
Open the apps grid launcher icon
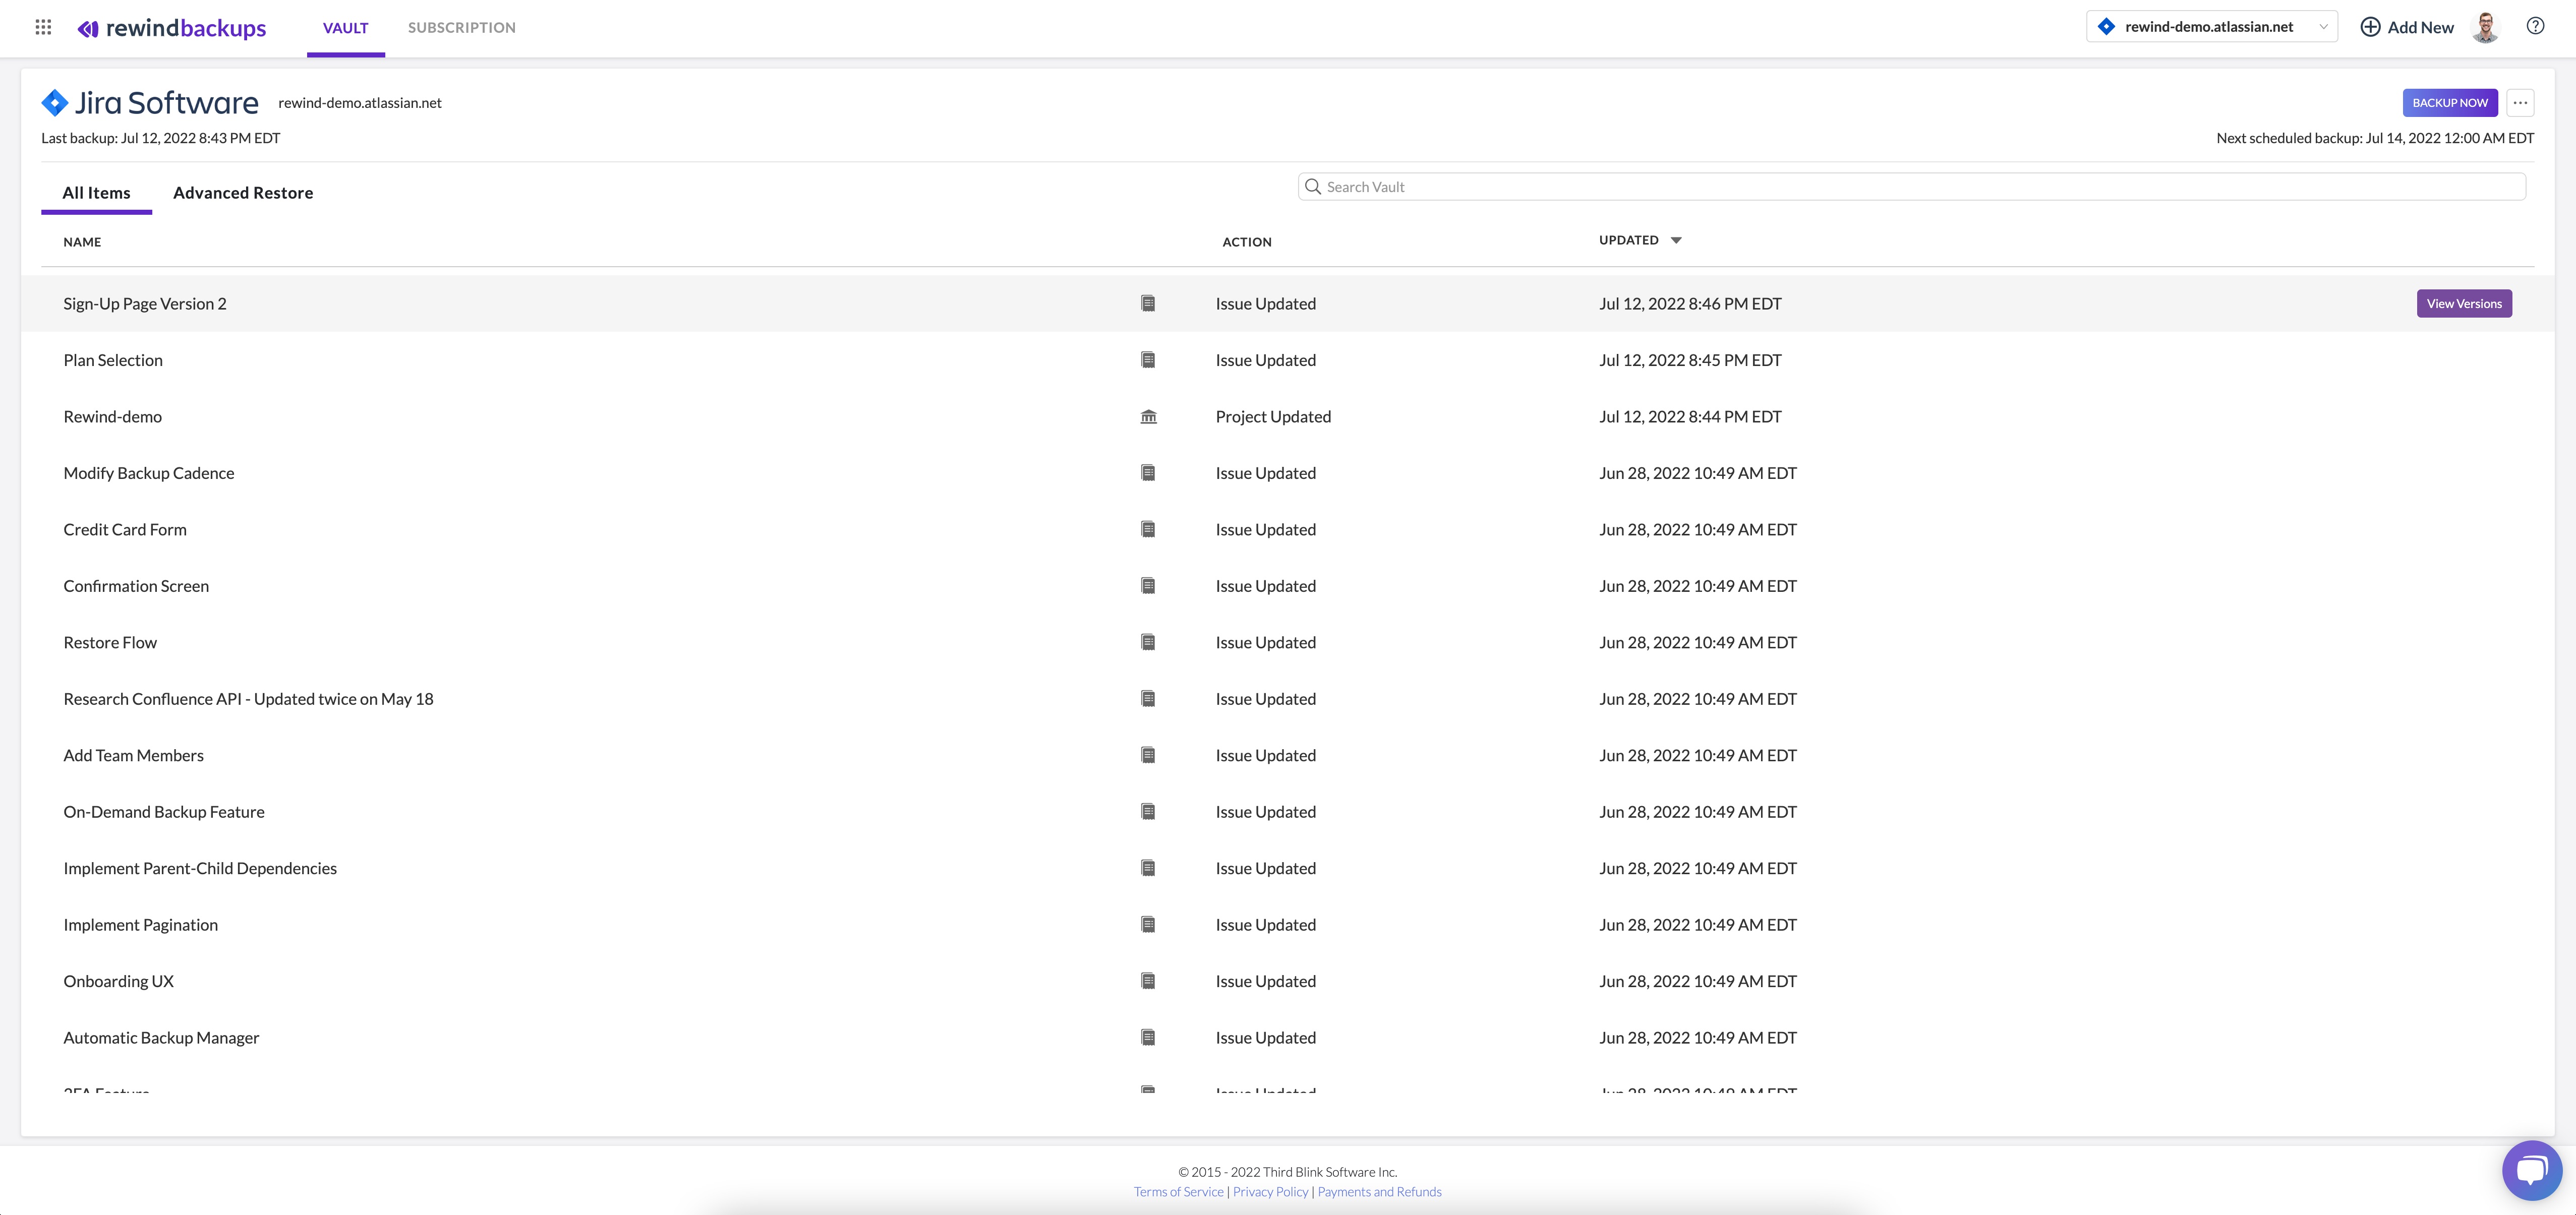pos(43,27)
